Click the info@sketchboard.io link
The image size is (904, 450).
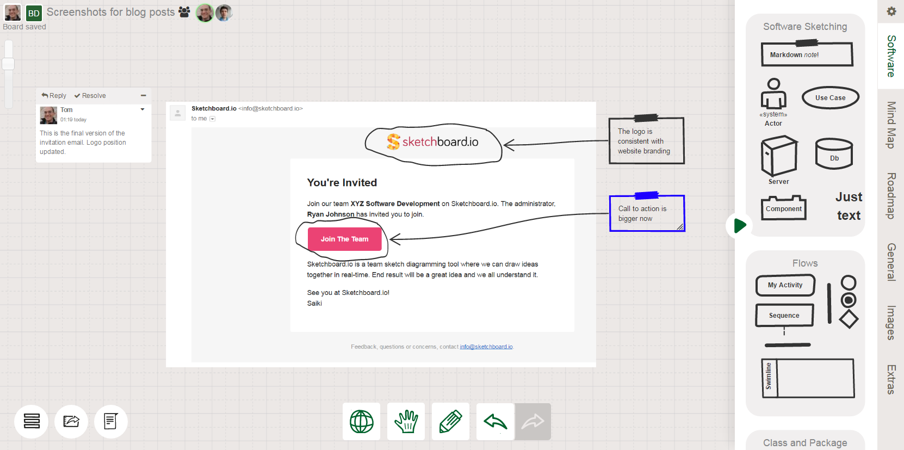486,347
